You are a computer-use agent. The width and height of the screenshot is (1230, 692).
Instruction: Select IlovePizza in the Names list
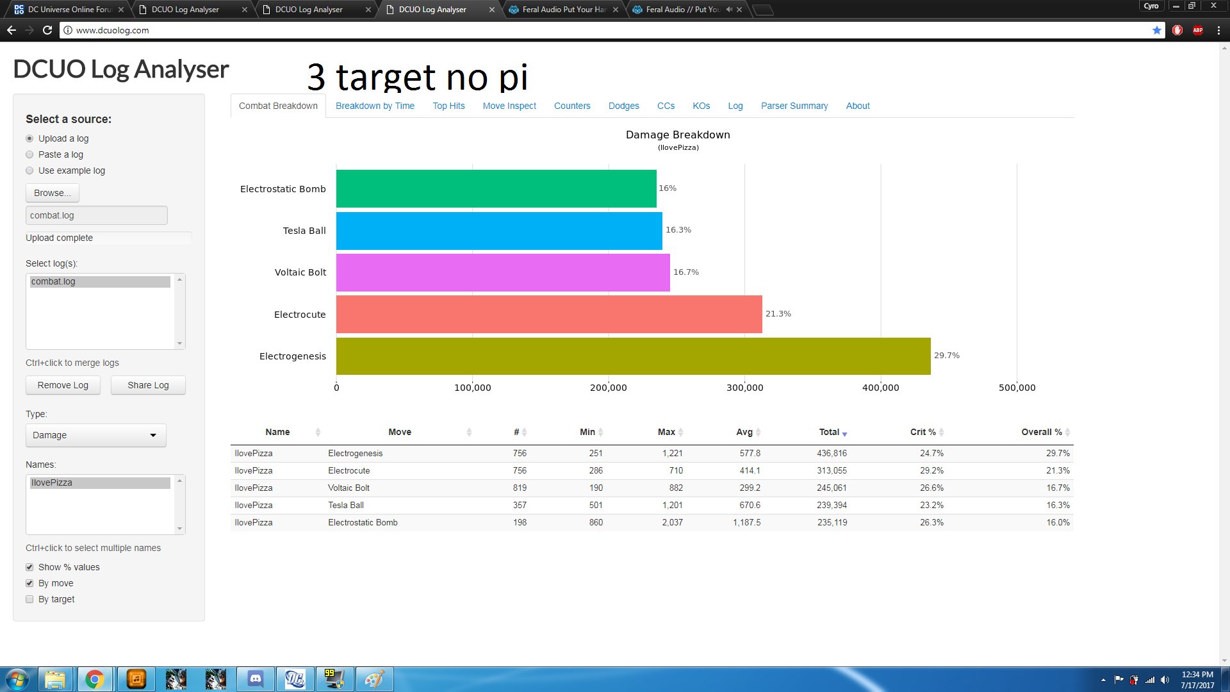(100, 482)
